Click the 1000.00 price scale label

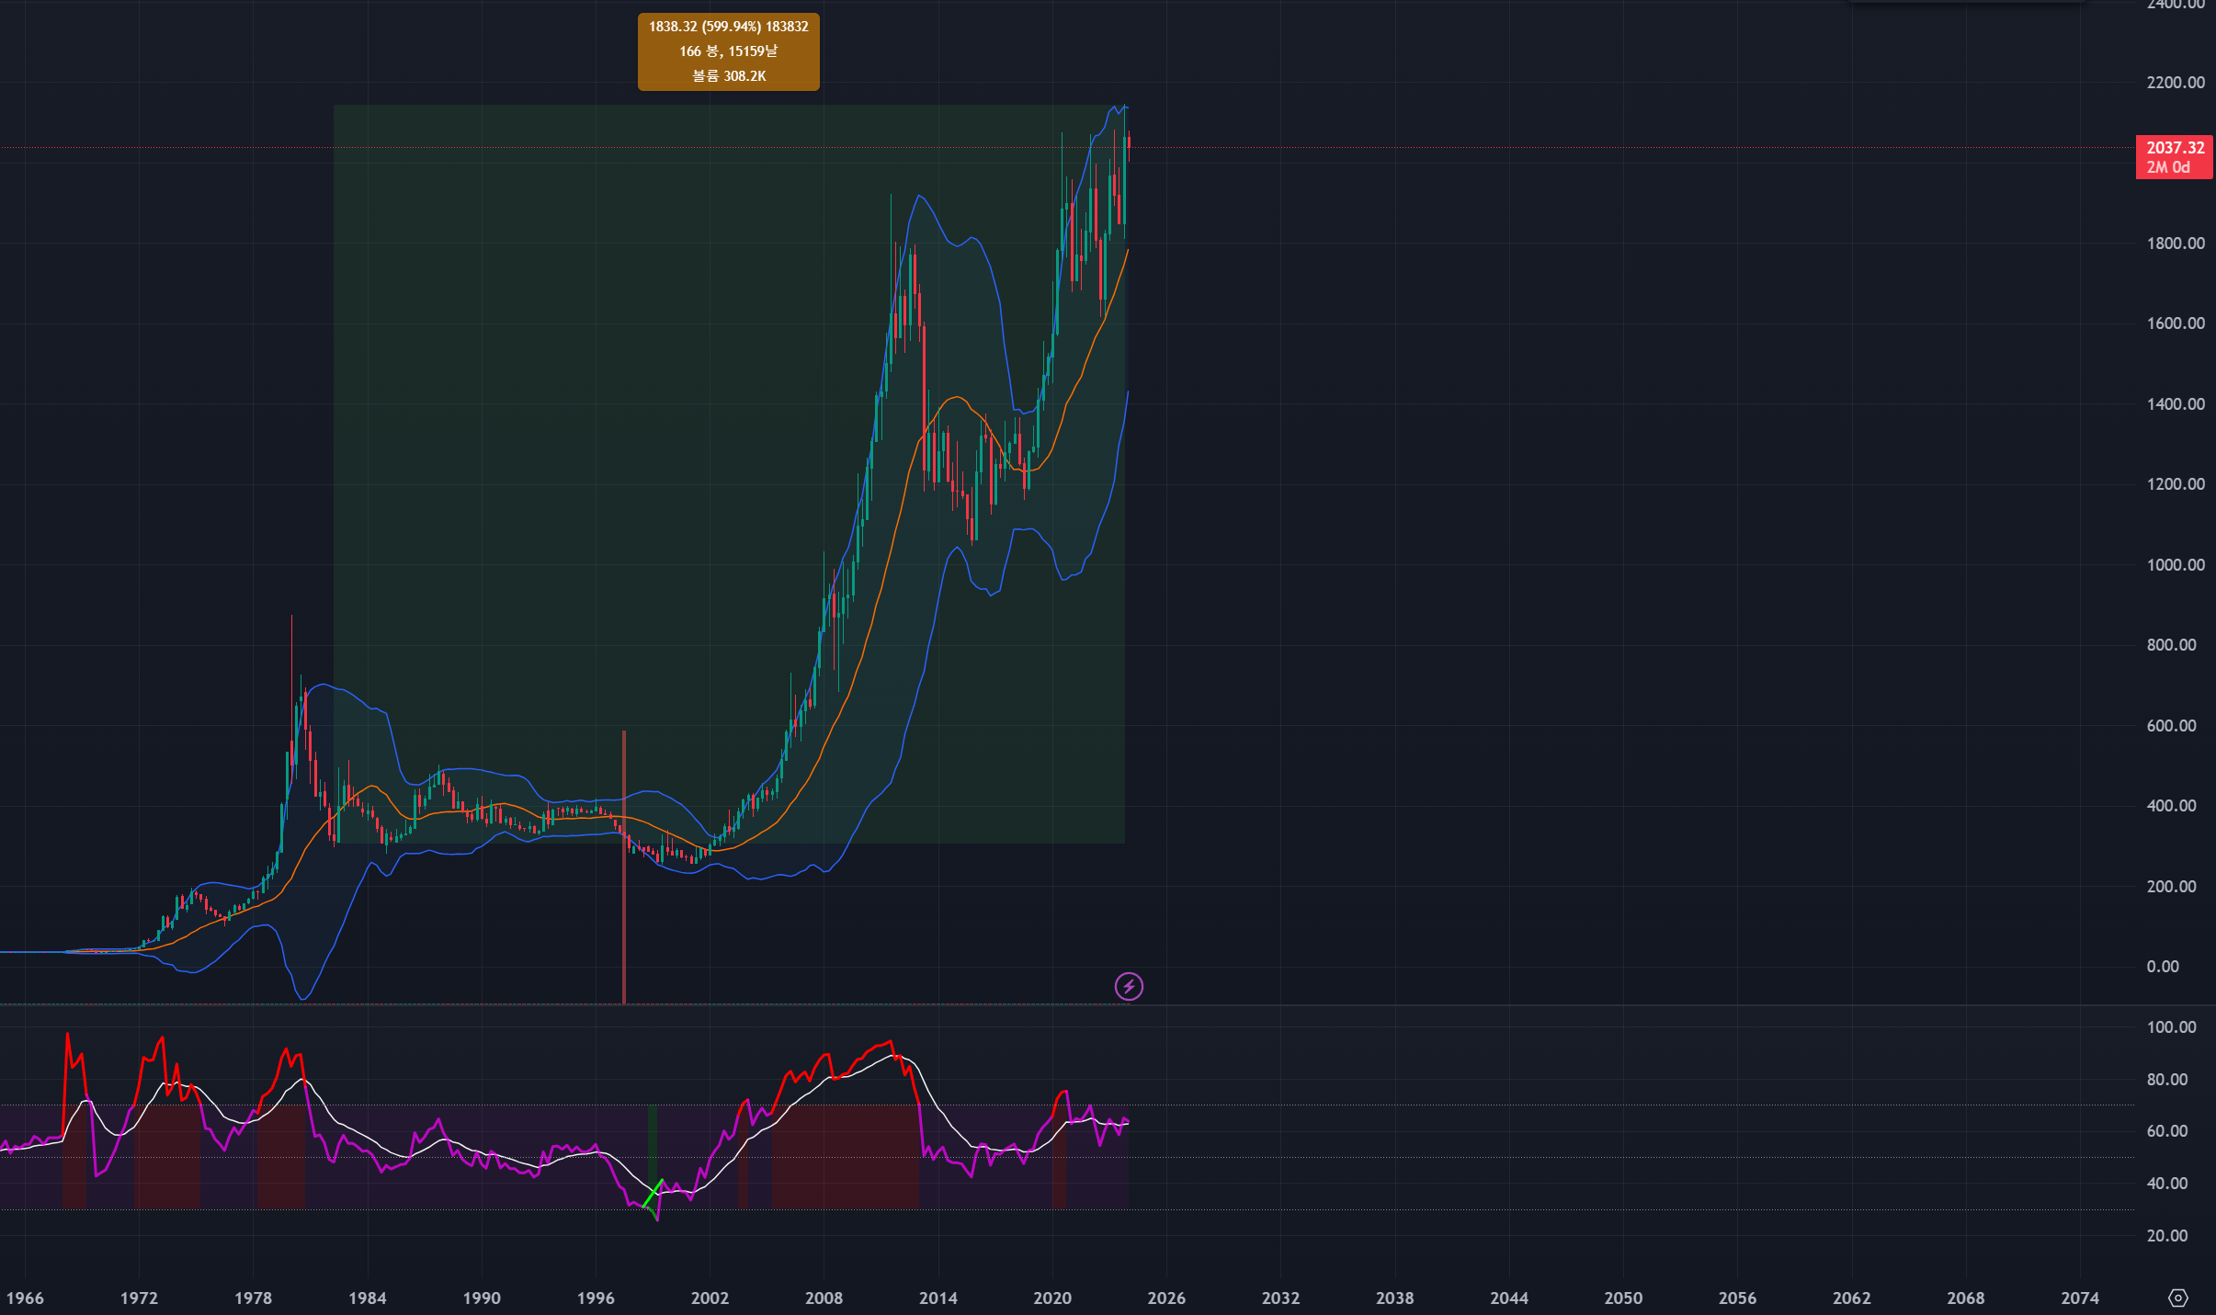[x=2175, y=564]
